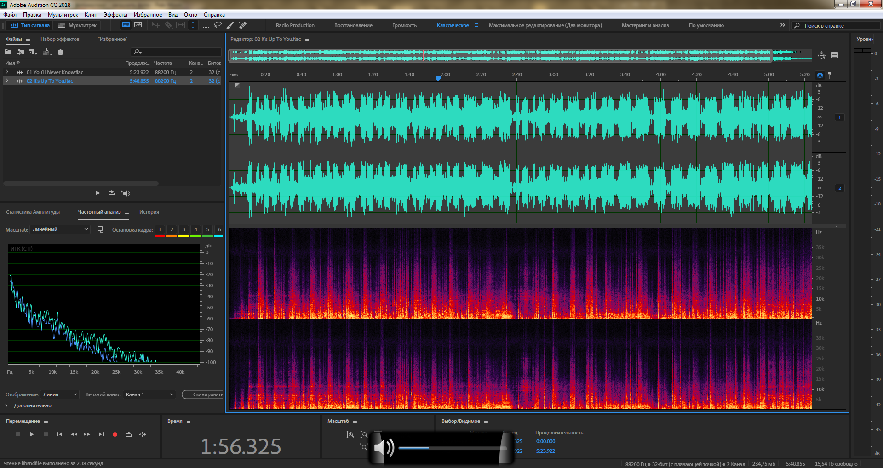
Task: Select the Marquee Selection tool
Action: pyautogui.click(x=206, y=25)
